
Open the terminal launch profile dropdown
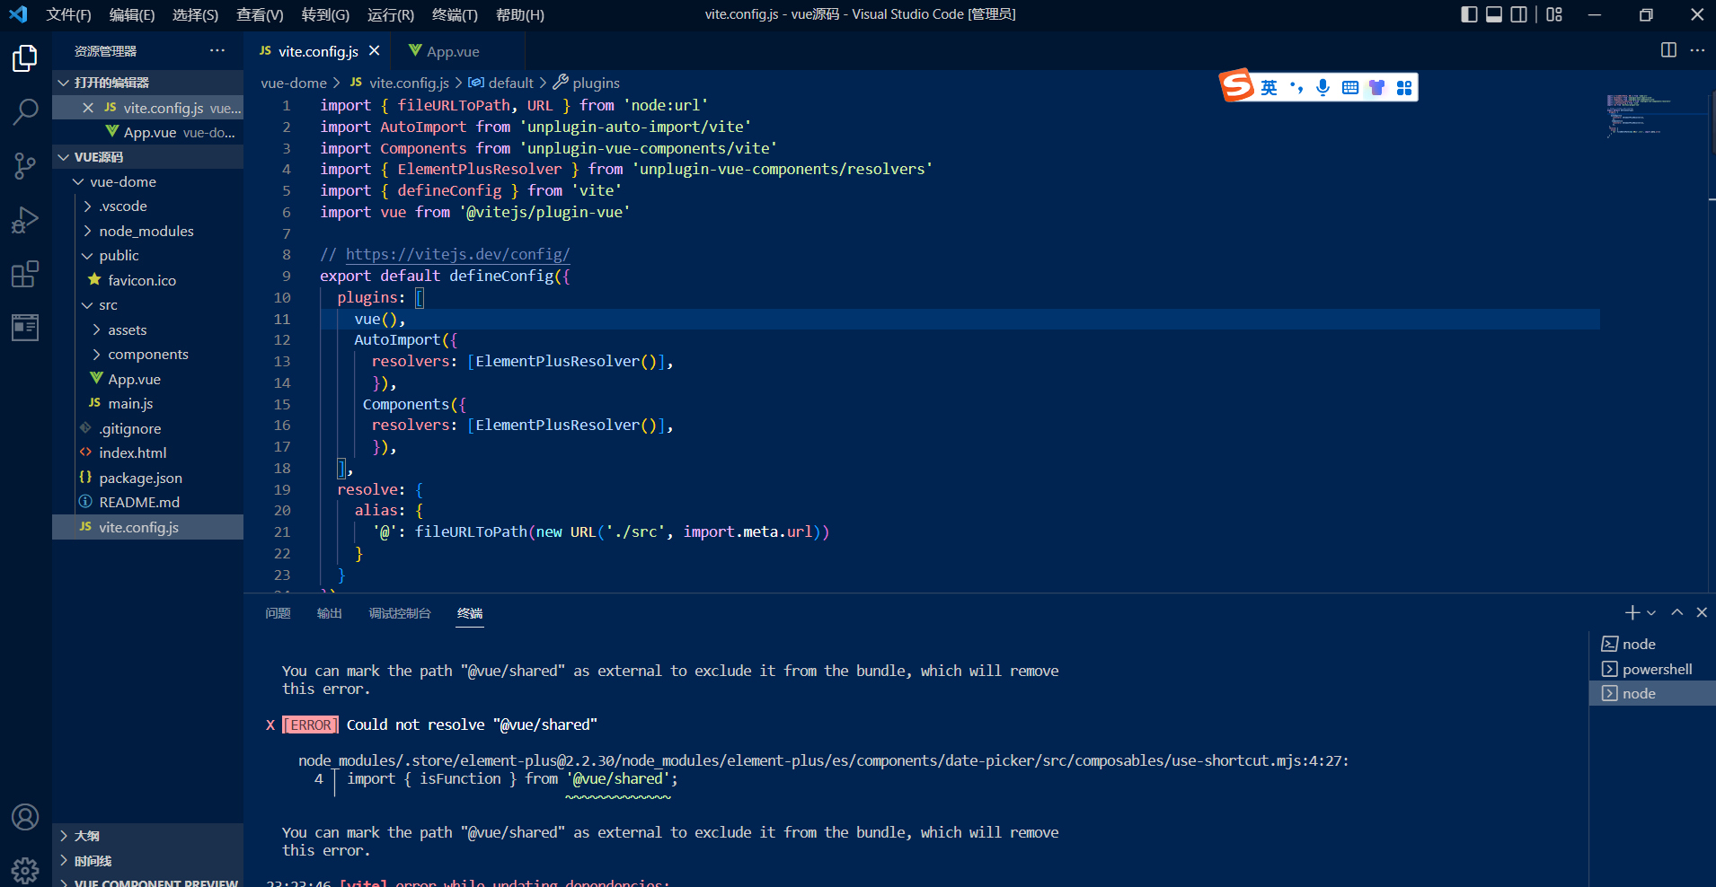coord(1651,612)
